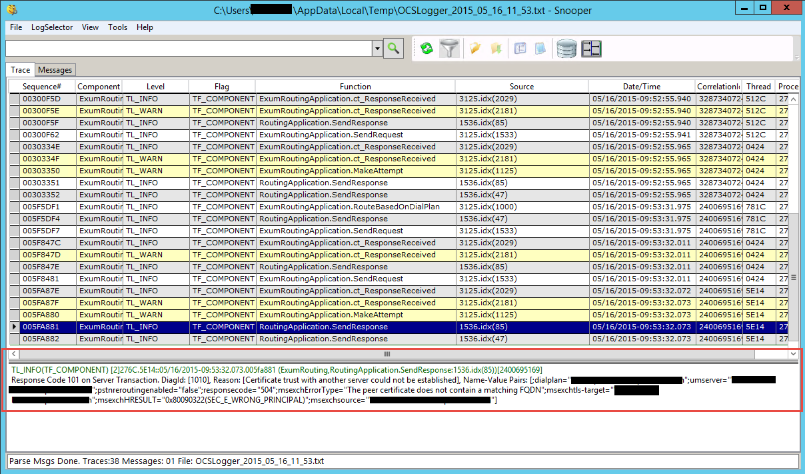
Task: Open the File menu
Action: point(16,27)
